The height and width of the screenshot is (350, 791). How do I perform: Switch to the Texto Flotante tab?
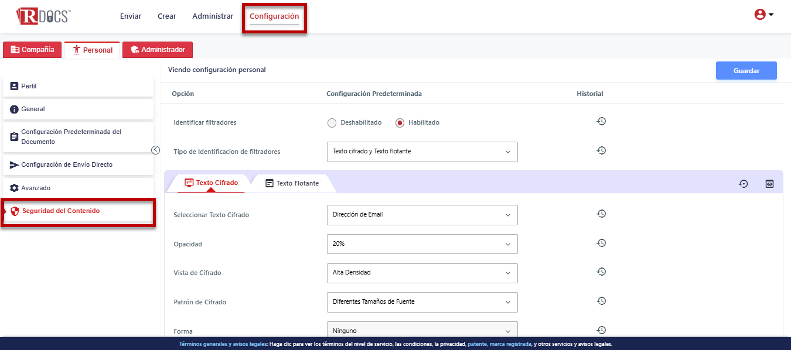292,183
